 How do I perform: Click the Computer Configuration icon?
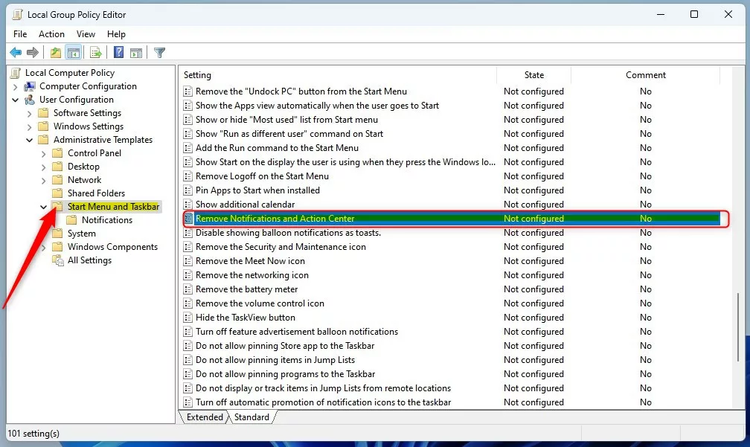(30, 86)
